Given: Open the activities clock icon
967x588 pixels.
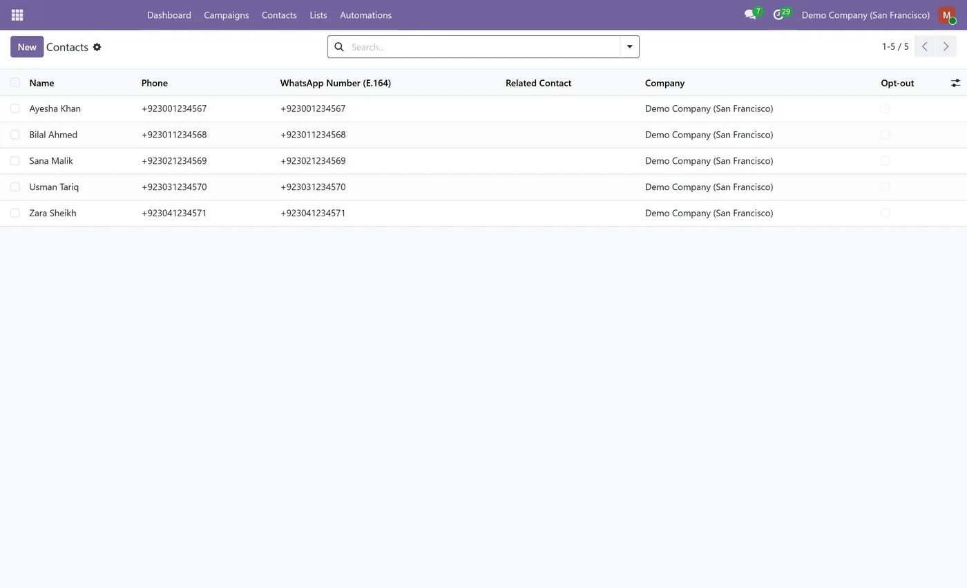Looking at the screenshot, I should click(x=778, y=15).
